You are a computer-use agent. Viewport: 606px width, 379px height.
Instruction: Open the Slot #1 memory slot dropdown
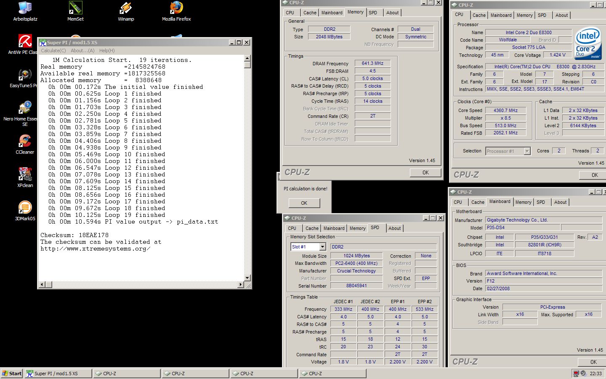coord(323,247)
